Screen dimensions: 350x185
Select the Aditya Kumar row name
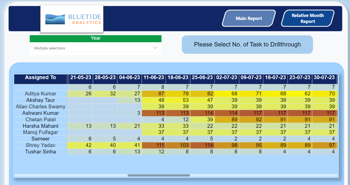click(x=41, y=94)
